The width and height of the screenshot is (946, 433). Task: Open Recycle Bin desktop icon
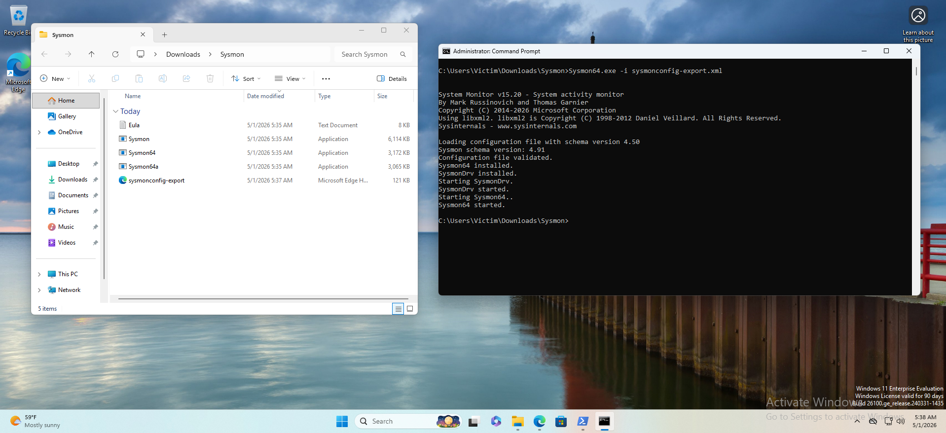(x=18, y=21)
